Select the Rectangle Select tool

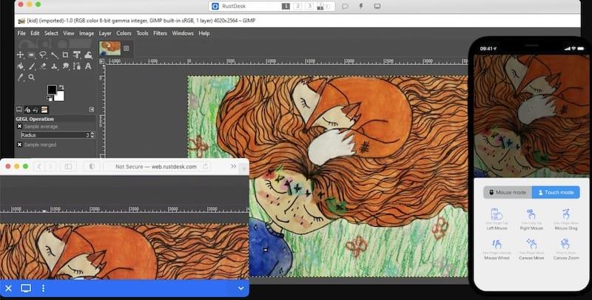(x=31, y=55)
